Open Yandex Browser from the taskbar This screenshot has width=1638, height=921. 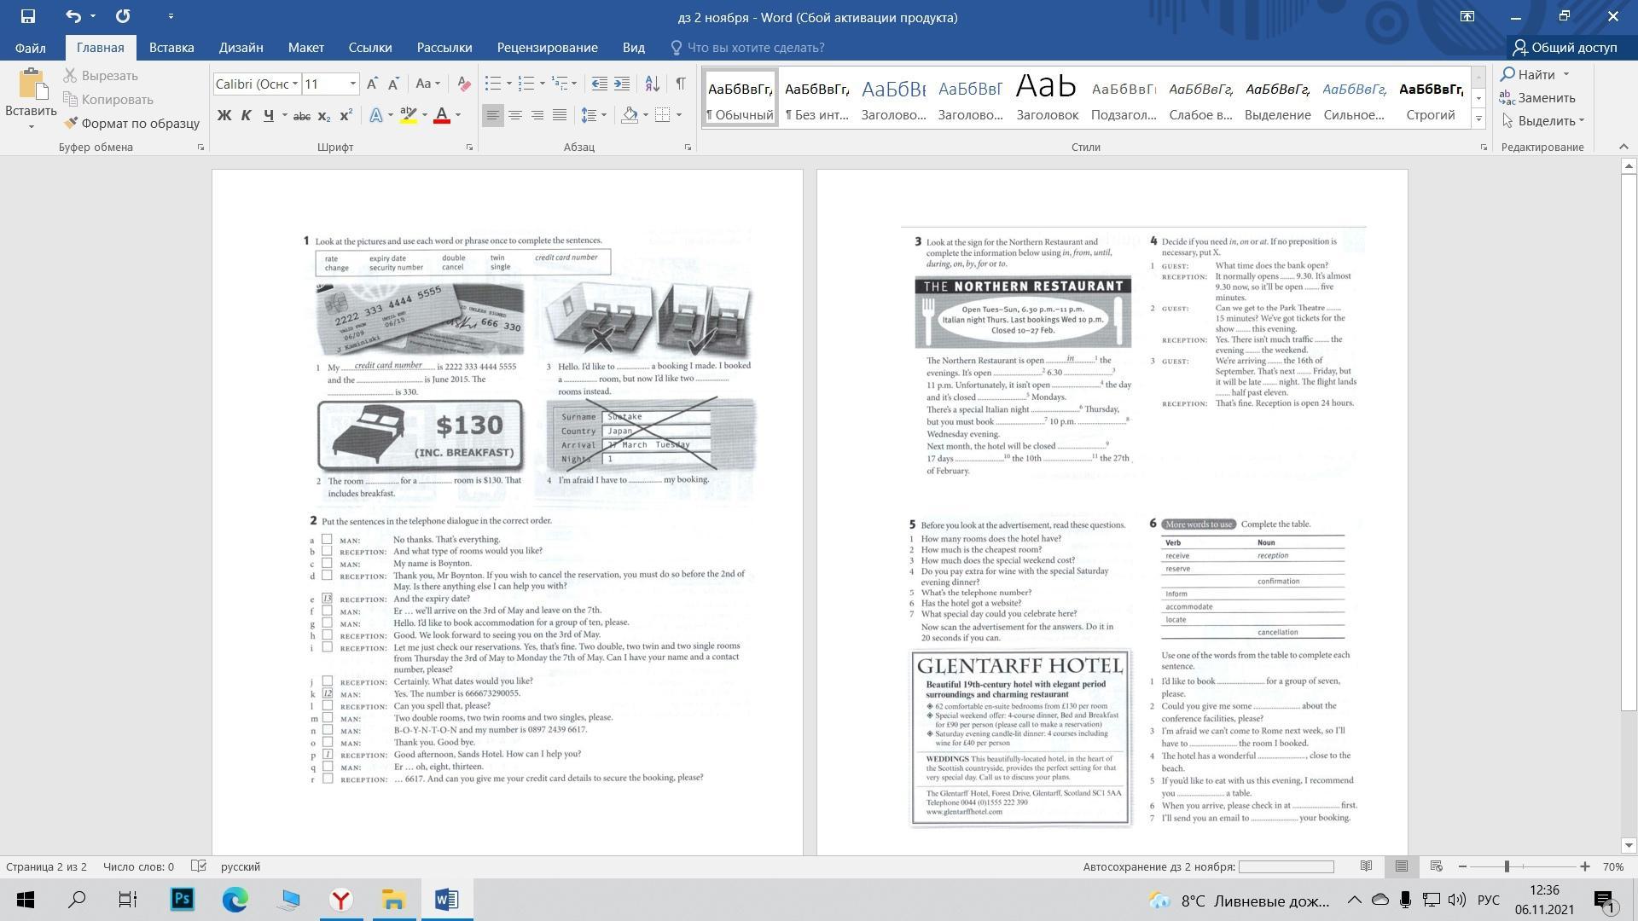click(x=341, y=900)
